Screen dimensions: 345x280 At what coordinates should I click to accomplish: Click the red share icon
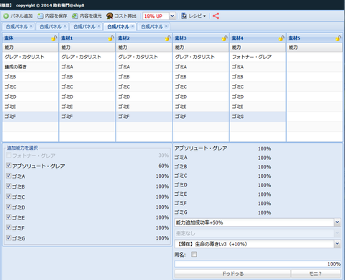pos(216,16)
